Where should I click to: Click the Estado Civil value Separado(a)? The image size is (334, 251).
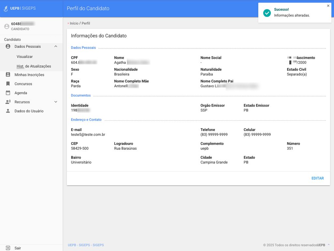tap(297, 74)
